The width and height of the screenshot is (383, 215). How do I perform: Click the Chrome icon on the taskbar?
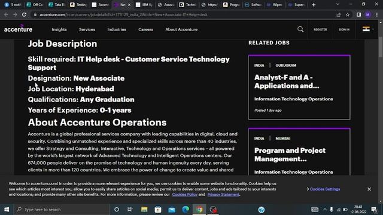[x=199, y=210]
